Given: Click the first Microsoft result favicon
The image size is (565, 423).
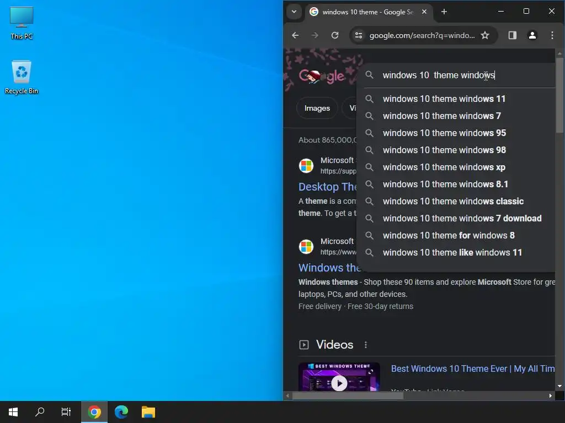Looking at the screenshot, I should pyautogui.click(x=306, y=166).
